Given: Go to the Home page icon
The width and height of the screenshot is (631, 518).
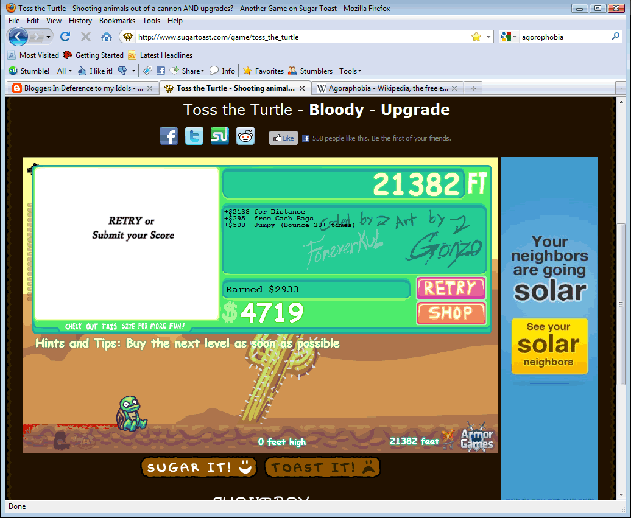Looking at the screenshot, I should pyautogui.click(x=106, y=37).
